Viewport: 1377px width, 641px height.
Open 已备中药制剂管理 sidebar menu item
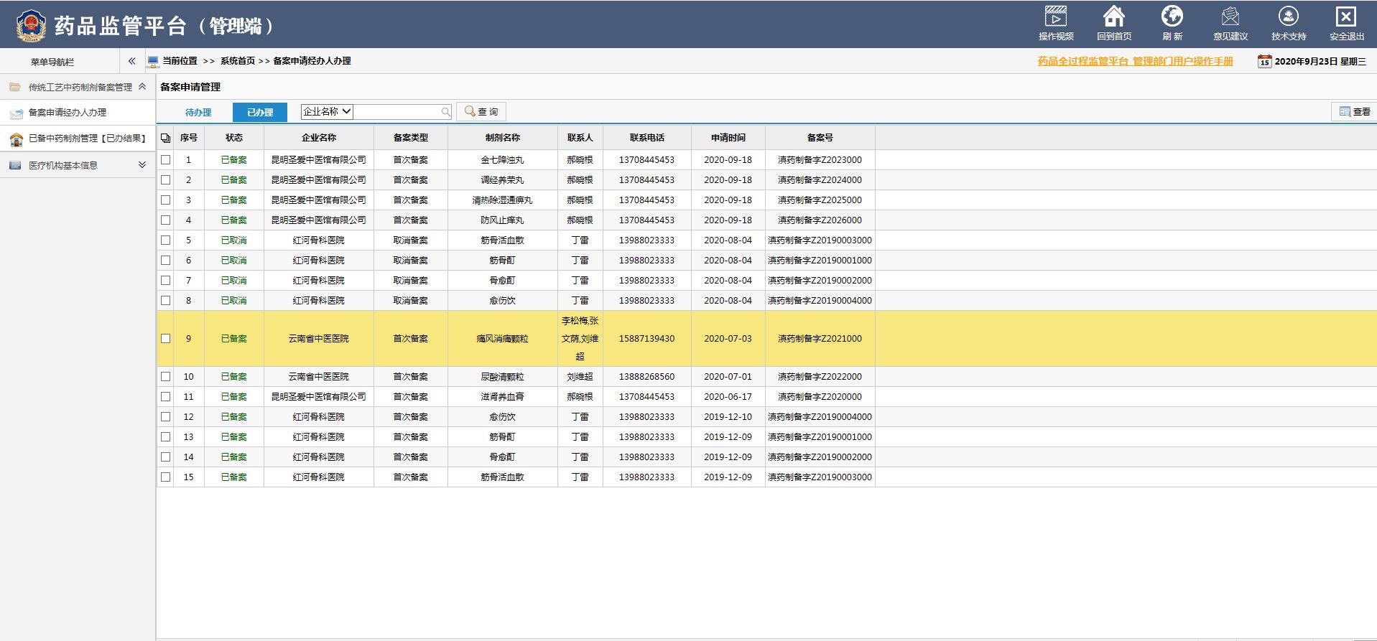tap(86, 139)
